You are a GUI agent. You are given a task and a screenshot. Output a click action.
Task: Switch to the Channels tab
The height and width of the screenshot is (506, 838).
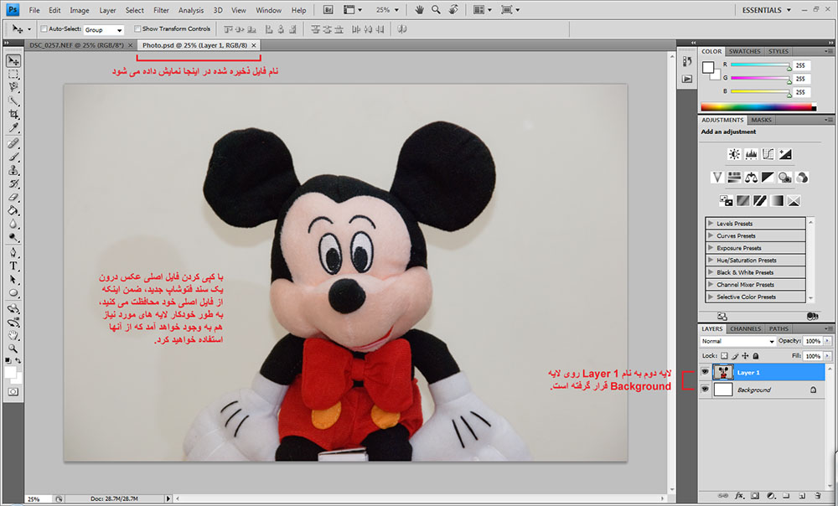[746, 328]
